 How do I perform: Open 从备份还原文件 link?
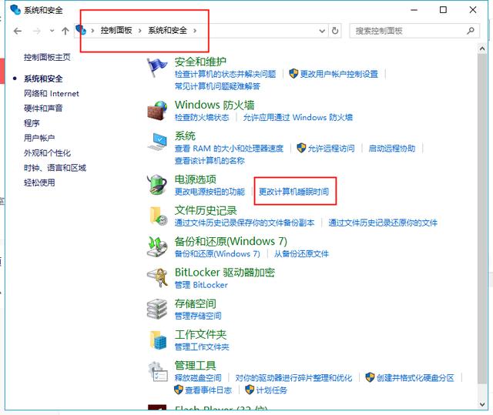click(x=301, y=254)
